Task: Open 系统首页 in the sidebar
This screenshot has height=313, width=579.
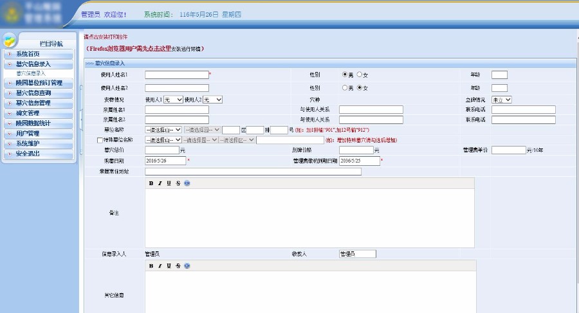Action: (39, 54)
